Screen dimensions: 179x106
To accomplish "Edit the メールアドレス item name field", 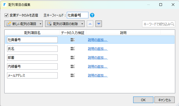I will coord(32,76).
